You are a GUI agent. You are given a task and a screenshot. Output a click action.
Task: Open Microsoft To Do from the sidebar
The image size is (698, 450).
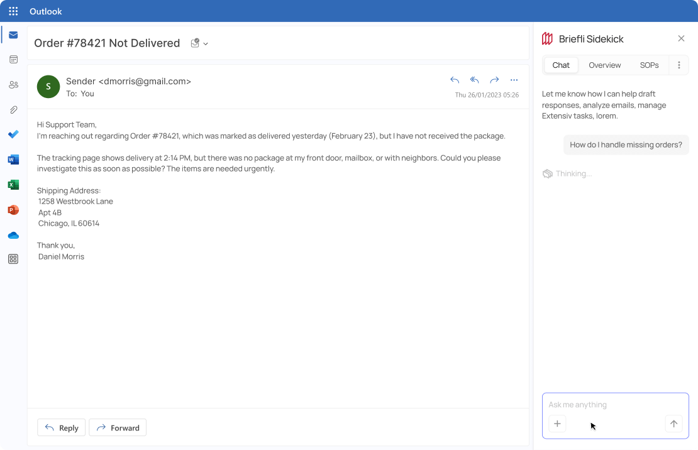click(x=13, y=134)
